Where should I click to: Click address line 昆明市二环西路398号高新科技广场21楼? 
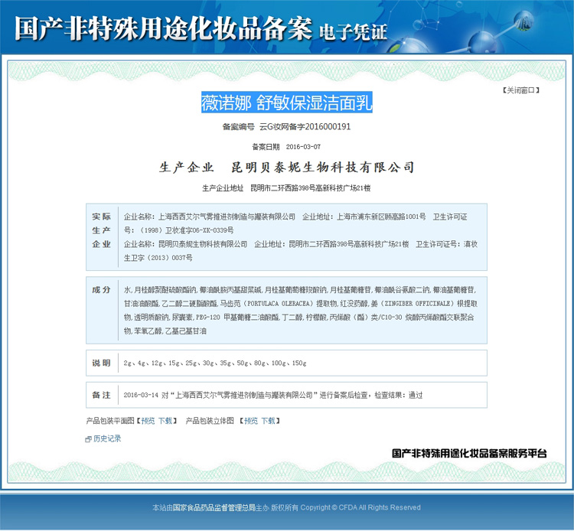(x=311, y=188)
